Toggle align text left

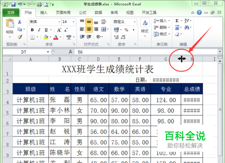pyautogui.click(x=82, y=29)
